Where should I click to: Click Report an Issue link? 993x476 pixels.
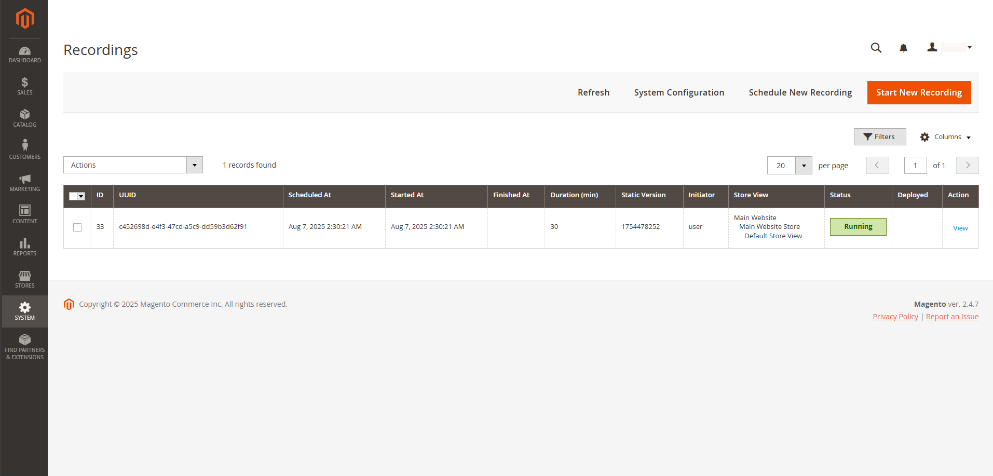952,317
